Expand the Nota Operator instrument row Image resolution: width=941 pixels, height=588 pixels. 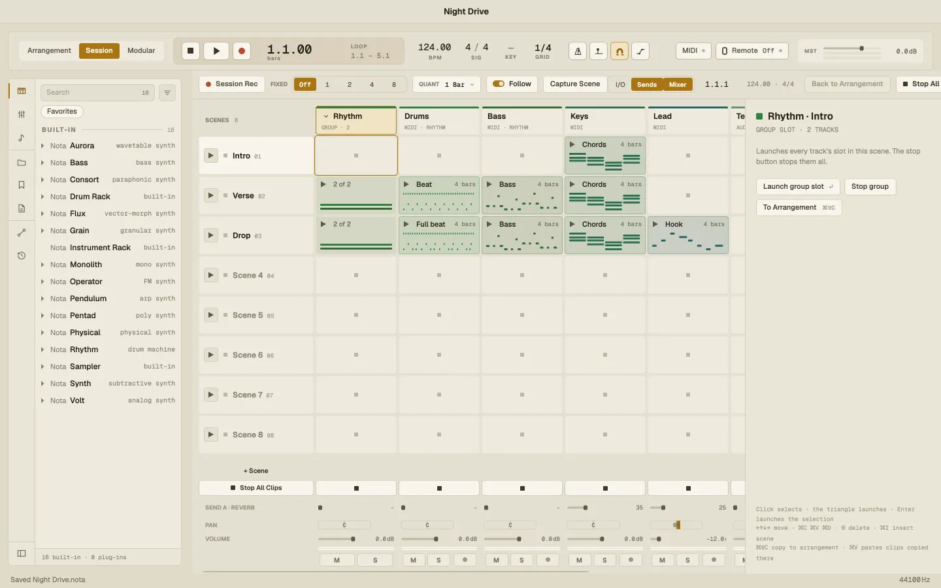pyautogui.click(x=42, y=282)
